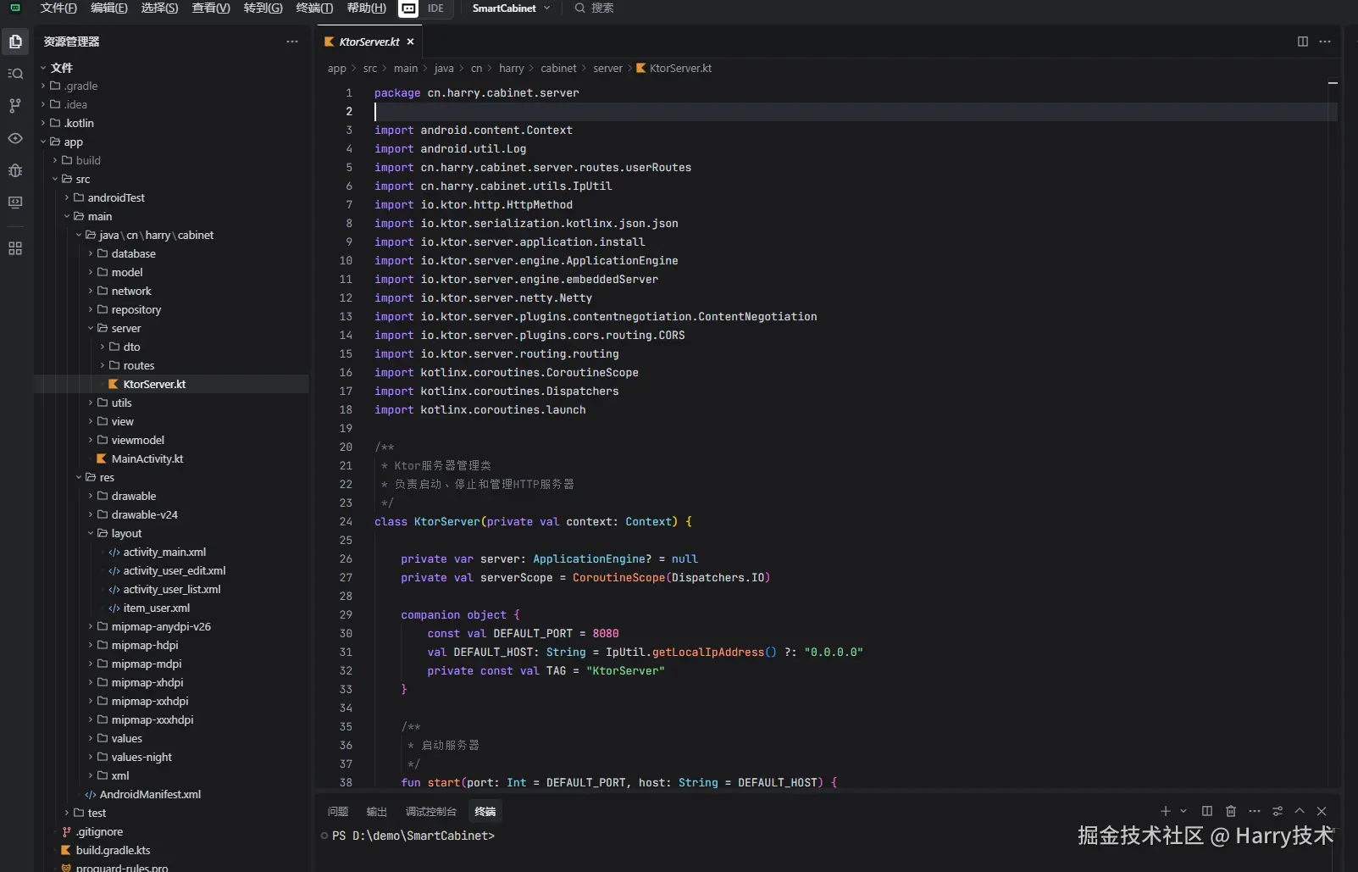
Task: Toggle the Explorer view icon
Action: click(x=15, y=42)
